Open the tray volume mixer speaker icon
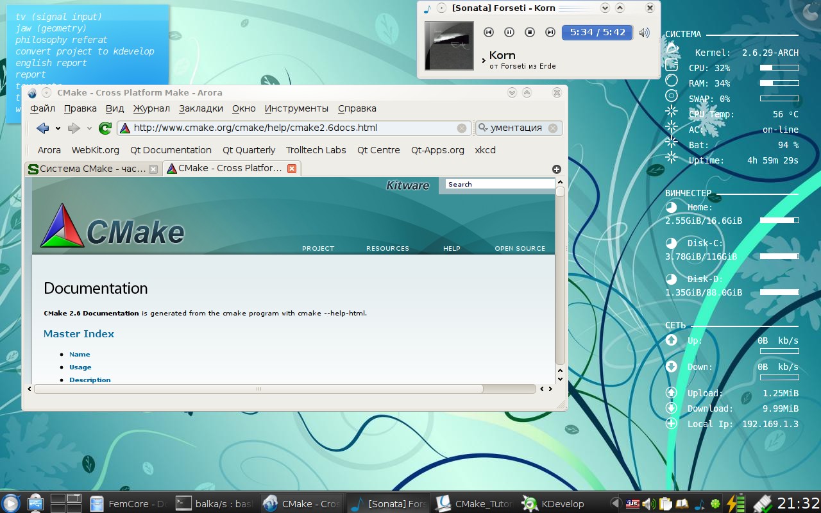 pos(649,503)
